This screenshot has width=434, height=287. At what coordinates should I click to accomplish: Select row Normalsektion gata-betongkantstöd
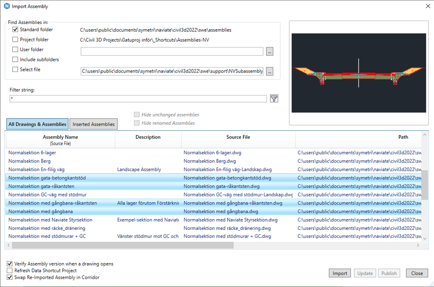[213, 178]
